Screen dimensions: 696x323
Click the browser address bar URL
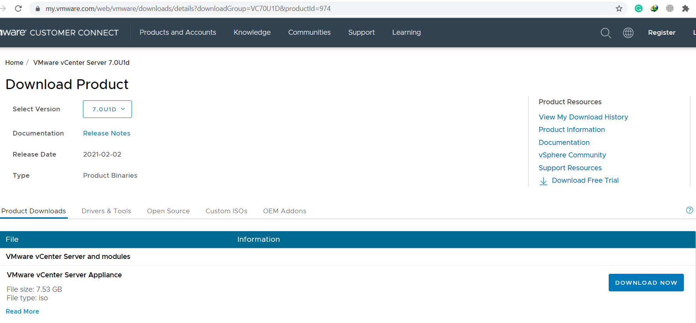click(x=188, y=9)
